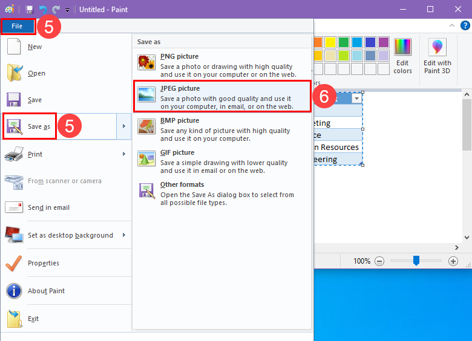Open the filter dropdown arrow in canvas table
The height and width of the screenshot is (341, 472).
tap(356, 99)
